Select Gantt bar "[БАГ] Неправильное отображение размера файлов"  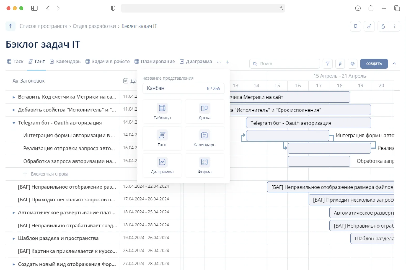330,187
